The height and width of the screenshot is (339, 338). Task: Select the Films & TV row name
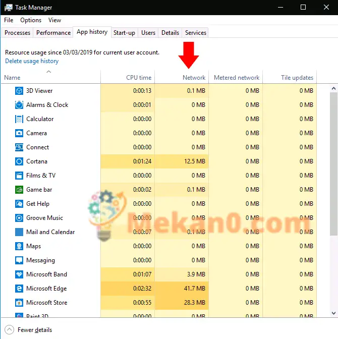(x=41, y=176)
